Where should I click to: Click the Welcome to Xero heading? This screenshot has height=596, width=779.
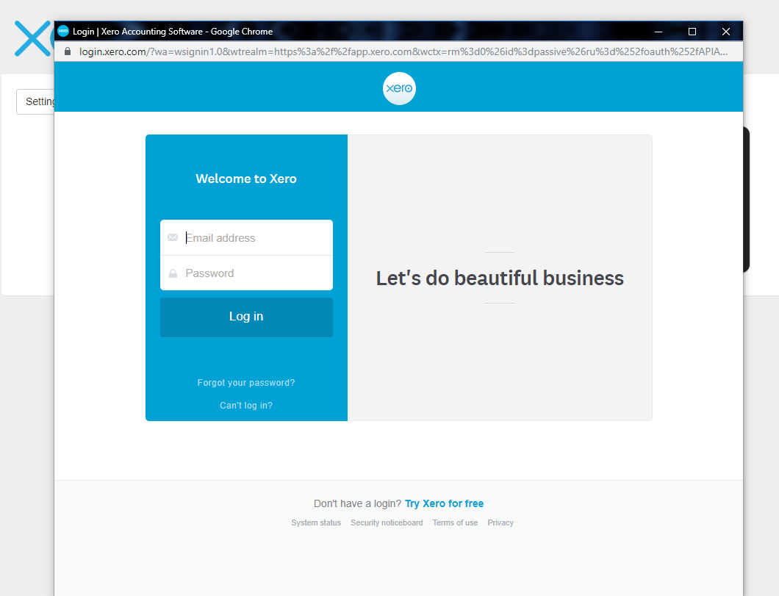coord(246,179)
